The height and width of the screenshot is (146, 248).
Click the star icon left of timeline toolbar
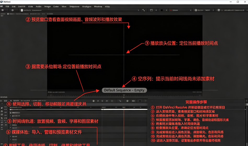[1, 101]
